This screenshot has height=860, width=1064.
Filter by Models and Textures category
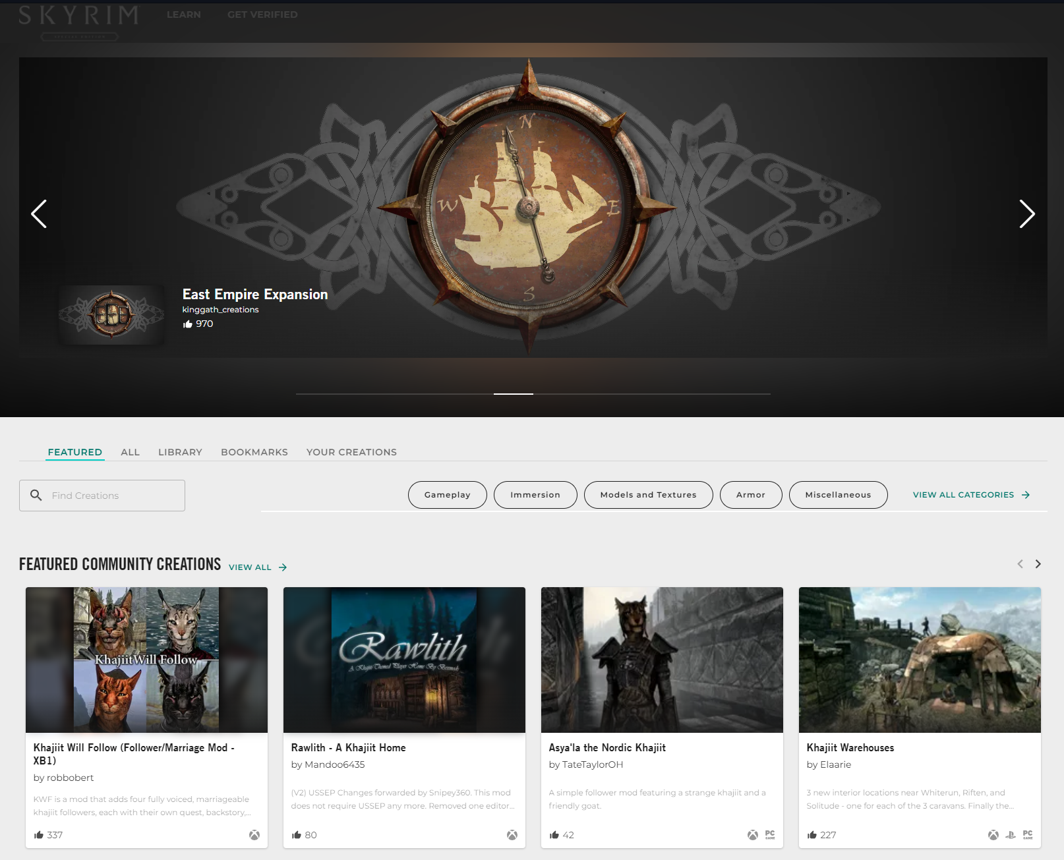point(649,495)
